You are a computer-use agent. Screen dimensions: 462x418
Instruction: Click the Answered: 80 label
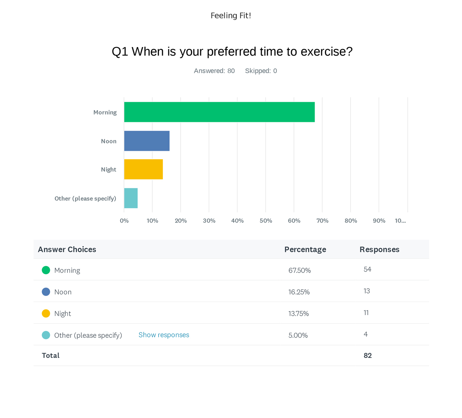(x=214, y=71)
